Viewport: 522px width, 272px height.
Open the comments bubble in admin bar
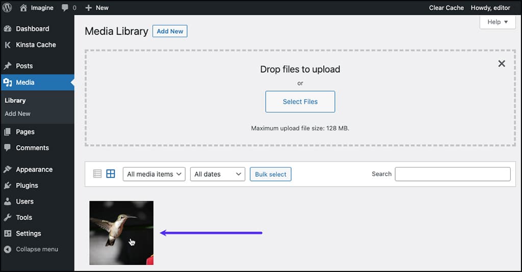[69, 8]
